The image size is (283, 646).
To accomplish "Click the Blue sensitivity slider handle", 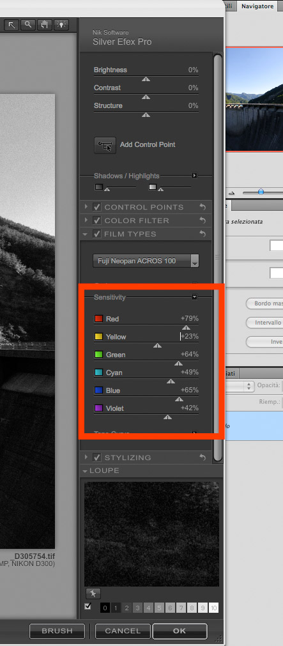I will (180, 399).
